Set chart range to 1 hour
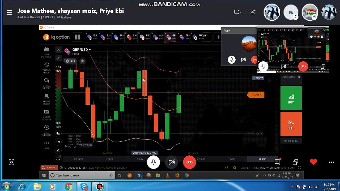The width and height of the screenshot is (340, 191). tap(232, 159)
